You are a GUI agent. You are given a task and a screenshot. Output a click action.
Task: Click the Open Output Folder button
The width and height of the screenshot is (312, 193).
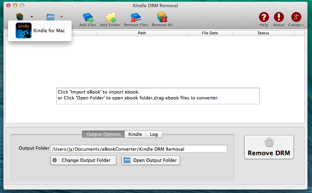pos(151,160)
